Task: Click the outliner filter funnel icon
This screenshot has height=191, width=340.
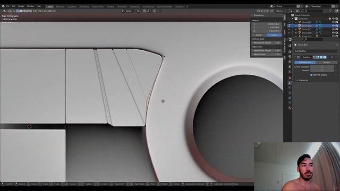Action: [x=330, y=11]
